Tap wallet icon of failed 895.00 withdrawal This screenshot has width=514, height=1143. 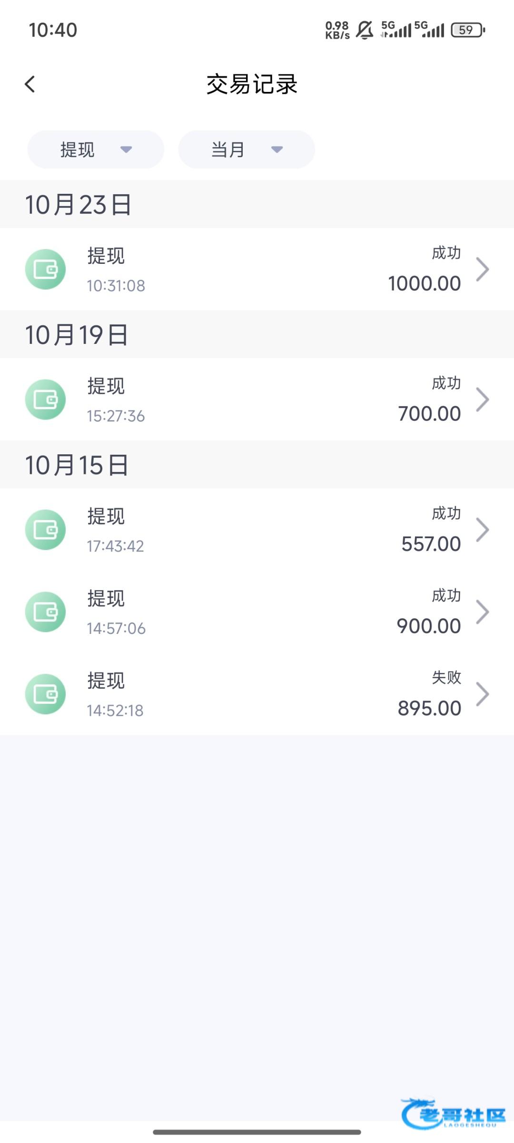point(45,694)
